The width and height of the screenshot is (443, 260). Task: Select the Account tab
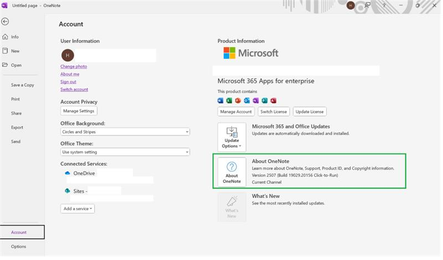click(x=22, y=232)
